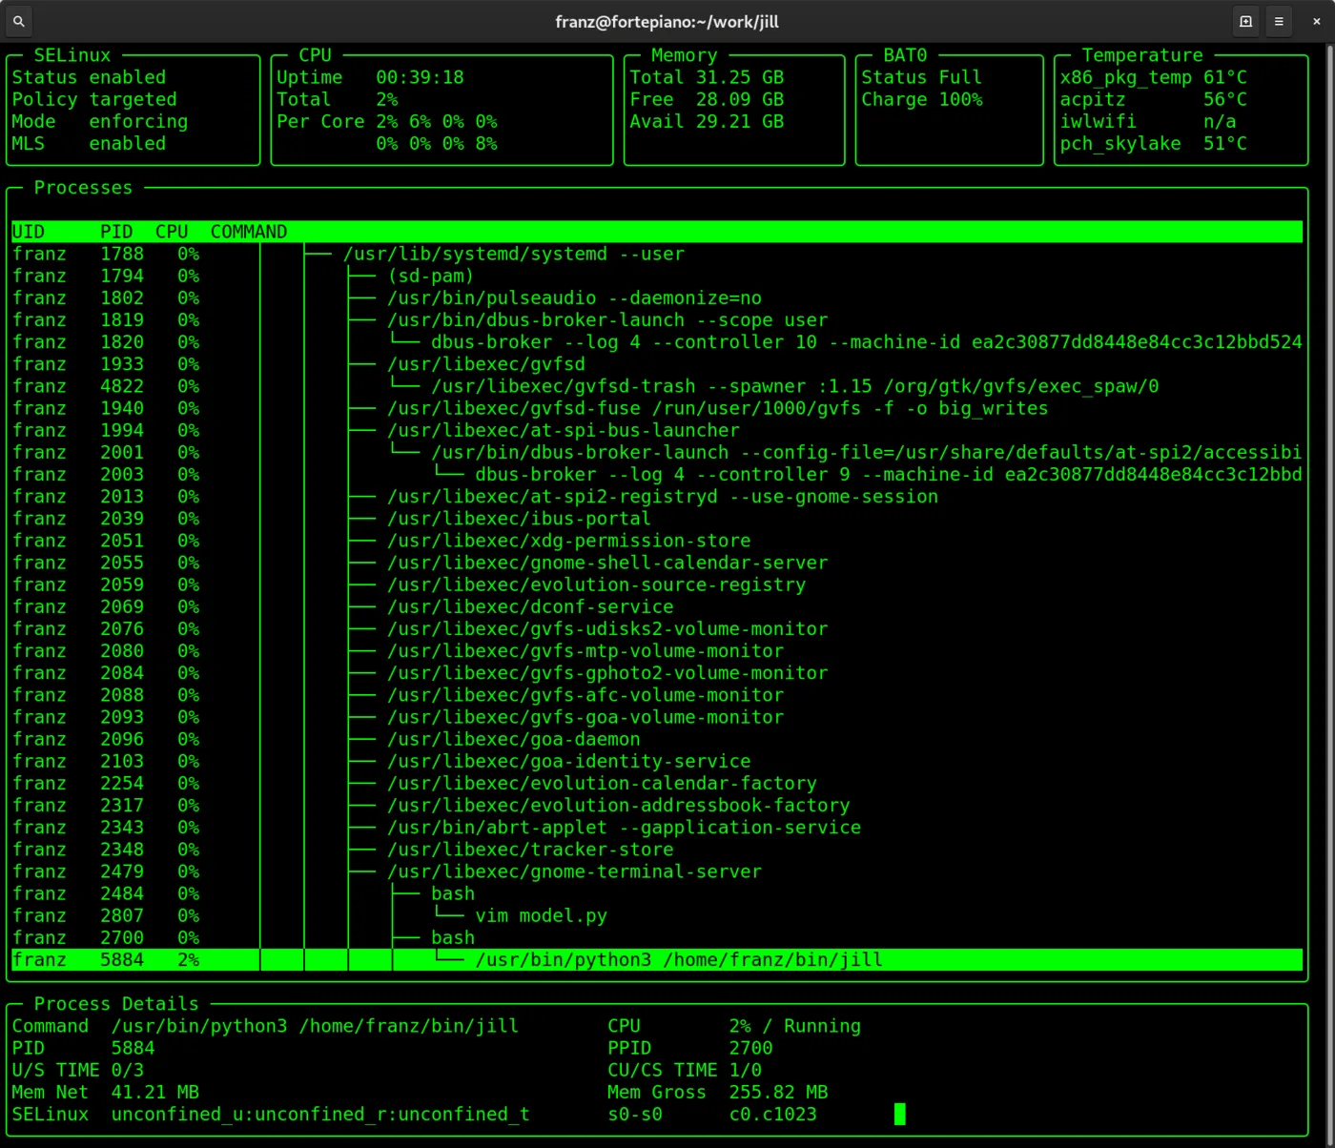Select the at-spi2-registryd process row
The height and width of the screenshot is (1148, 1335).
pos(657,497)
